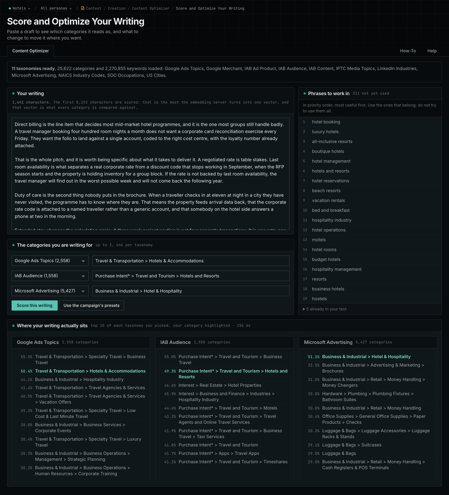The image size is (449, 495).
Task: Open the All personas dropdown
Action: point(56,8)
